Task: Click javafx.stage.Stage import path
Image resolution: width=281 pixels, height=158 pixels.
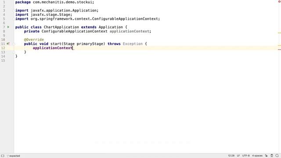Action: 50,14
